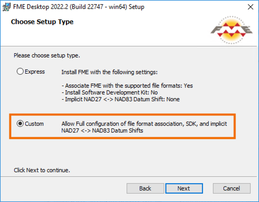Click the FME Desktop 2022.2 Setup title text
This screenshot has height=202, width=259.
pyautogui.click(x=78, y=7)
